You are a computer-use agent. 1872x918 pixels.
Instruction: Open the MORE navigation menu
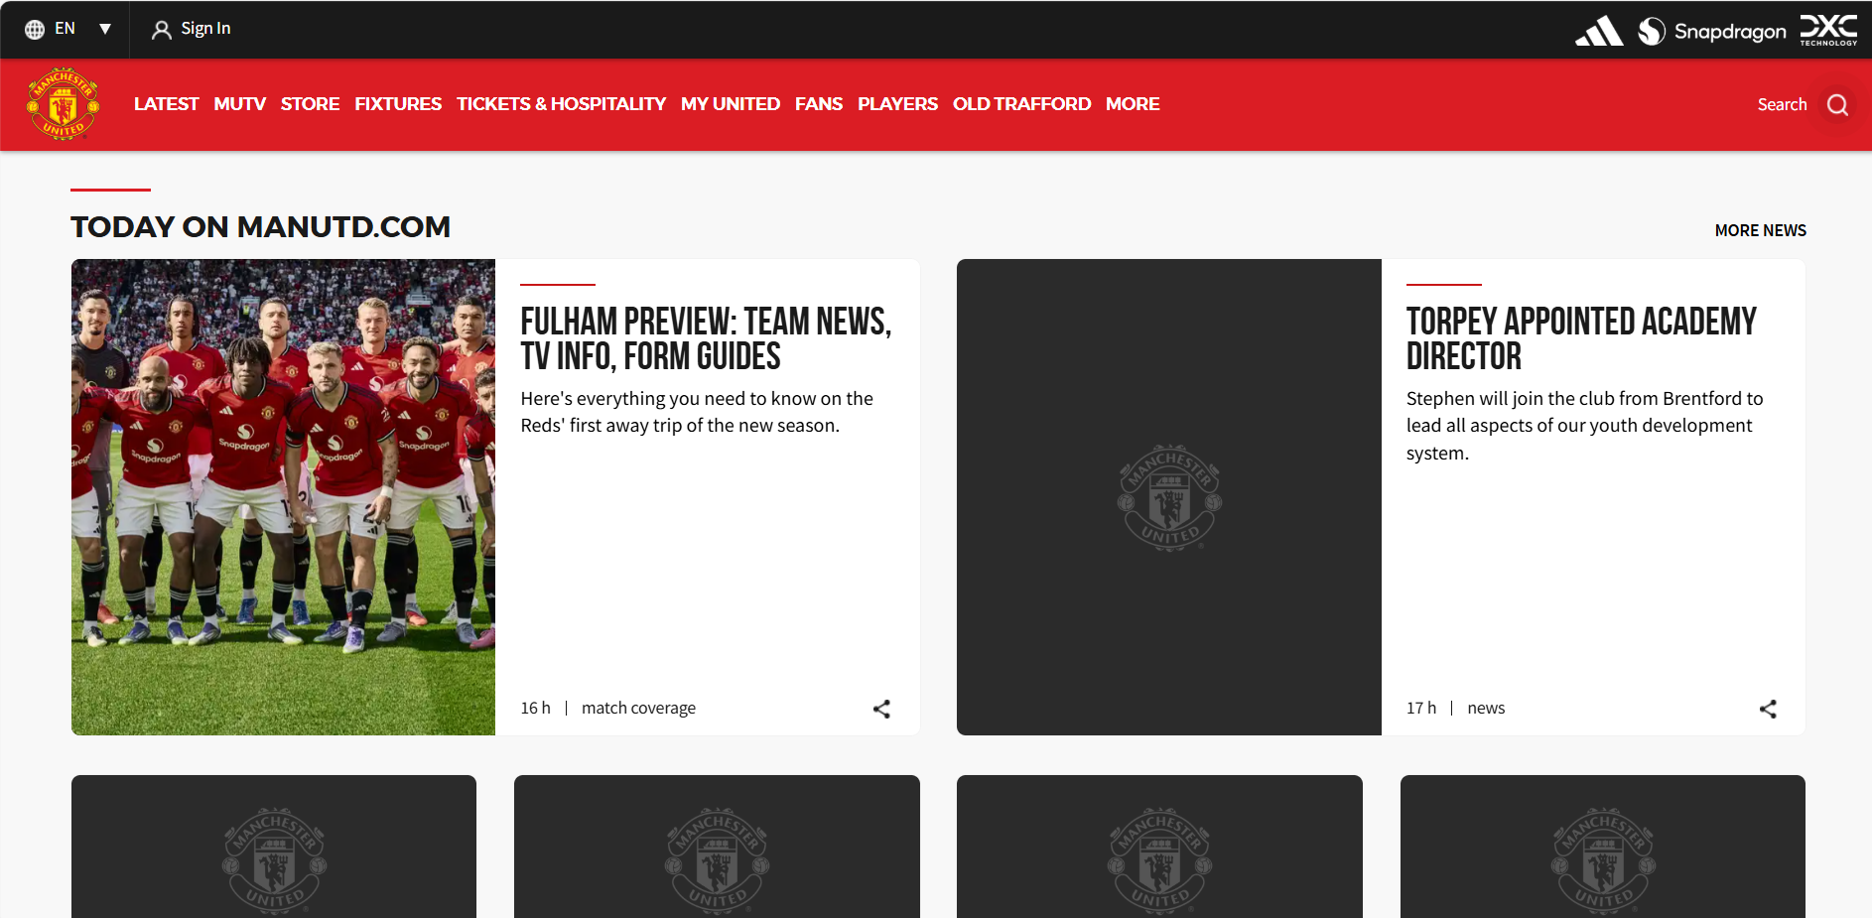point(1133,104)
